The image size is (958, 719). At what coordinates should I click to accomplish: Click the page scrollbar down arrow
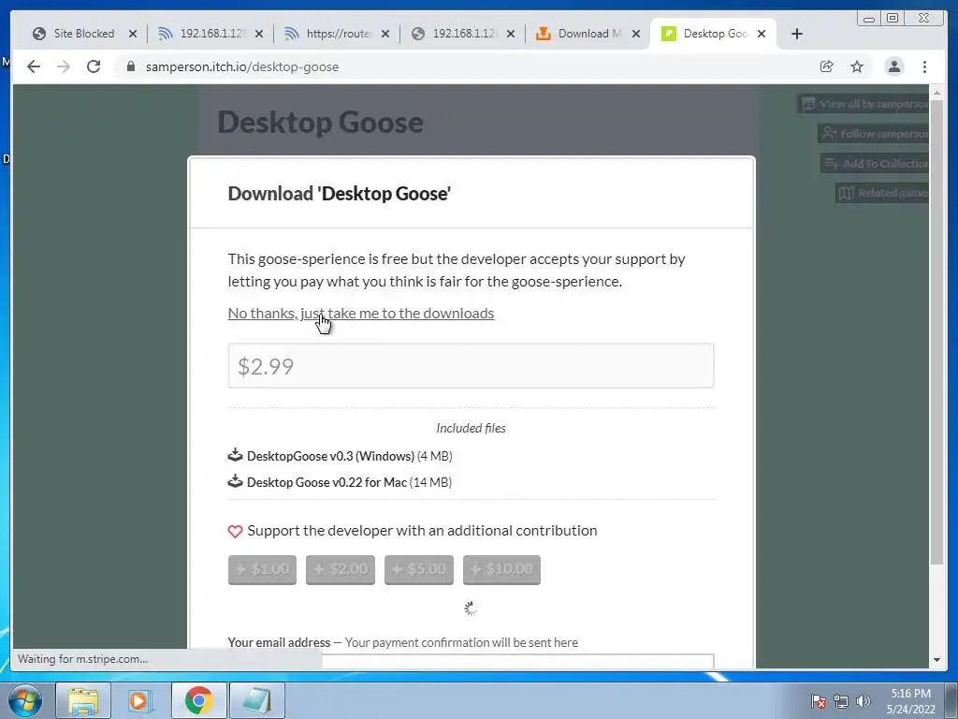pyautogui.click(x=936, y=660)
